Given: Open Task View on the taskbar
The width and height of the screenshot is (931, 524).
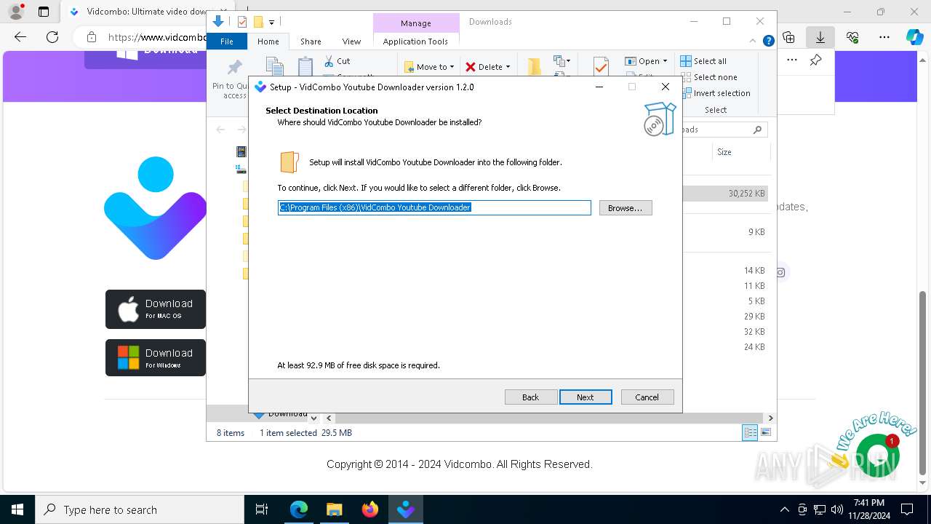Looking at the screenshot, I should point(262,509).
